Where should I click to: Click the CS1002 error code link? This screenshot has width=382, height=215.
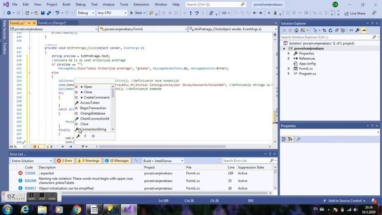pyautogui.click(x=30, y=173)
